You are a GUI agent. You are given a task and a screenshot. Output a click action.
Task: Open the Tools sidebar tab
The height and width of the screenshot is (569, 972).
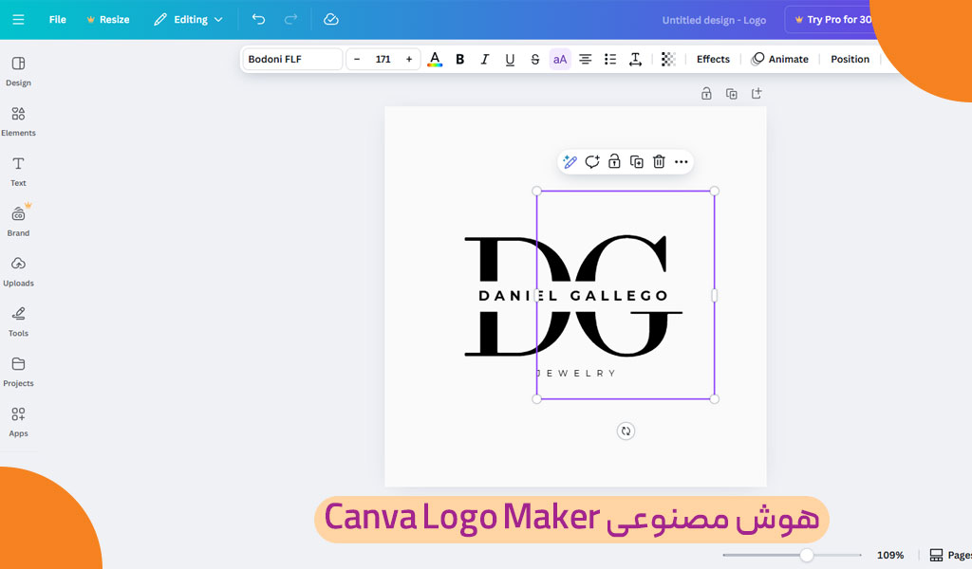[x=18, y=321]
